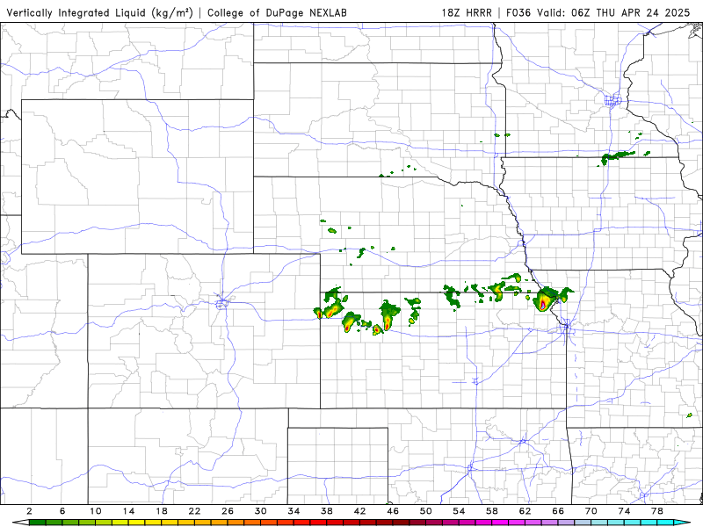Click the green precipitation band on the Iowa-Minnesota border
703x527 pixels.
617,156
